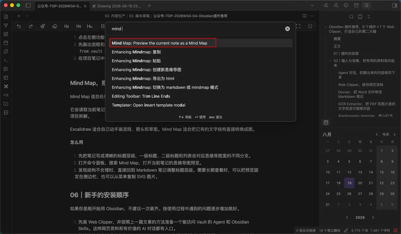Click the table layout ribbon icon
This screenshot has height=234, width=401.
[6, 78]
